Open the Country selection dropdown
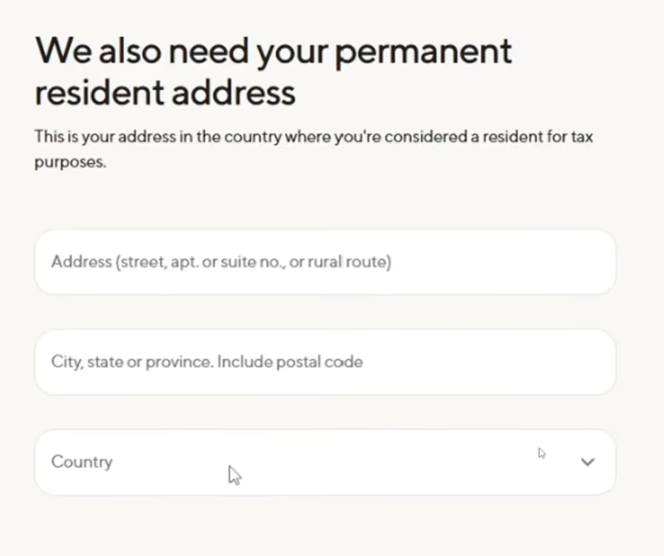Image resolution: width=664 pixels, height=556 pixels. (325, 462)
